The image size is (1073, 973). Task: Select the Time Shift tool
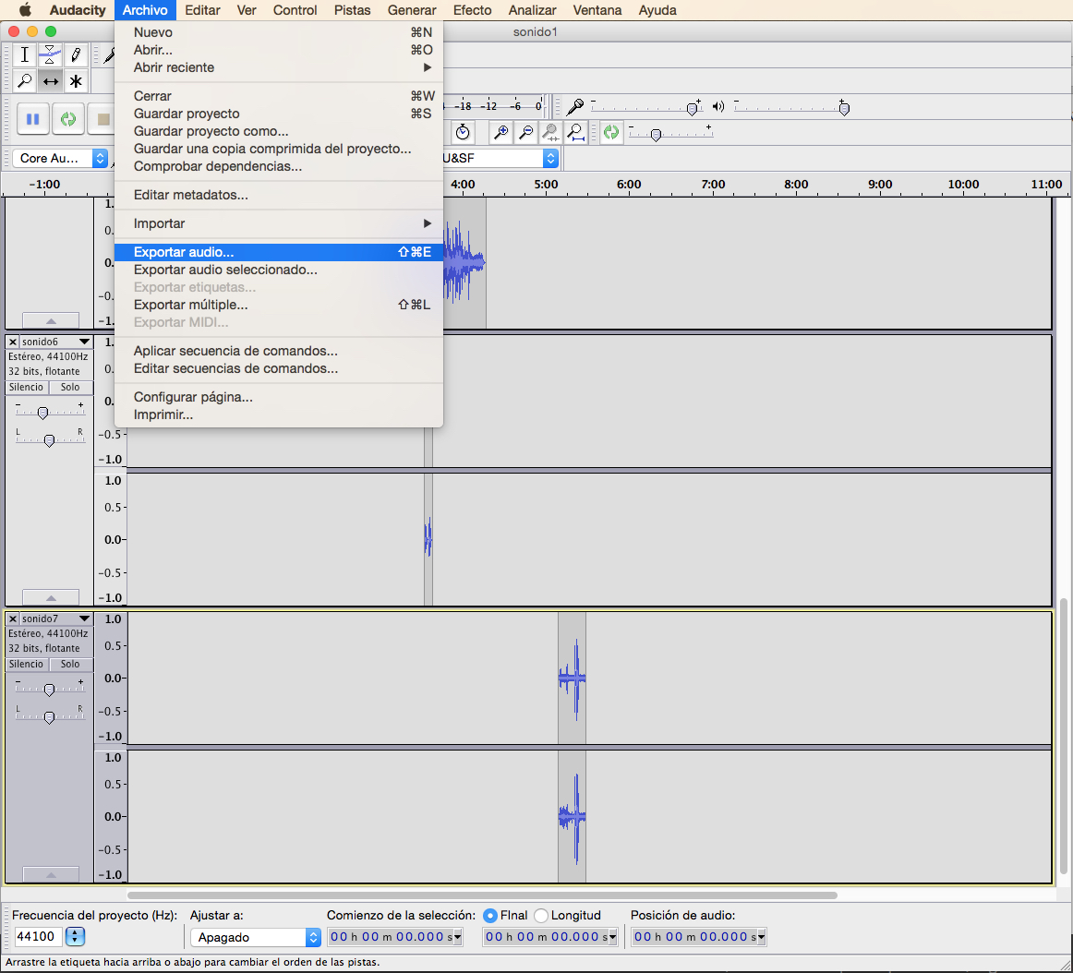click(x=50, y=81)
